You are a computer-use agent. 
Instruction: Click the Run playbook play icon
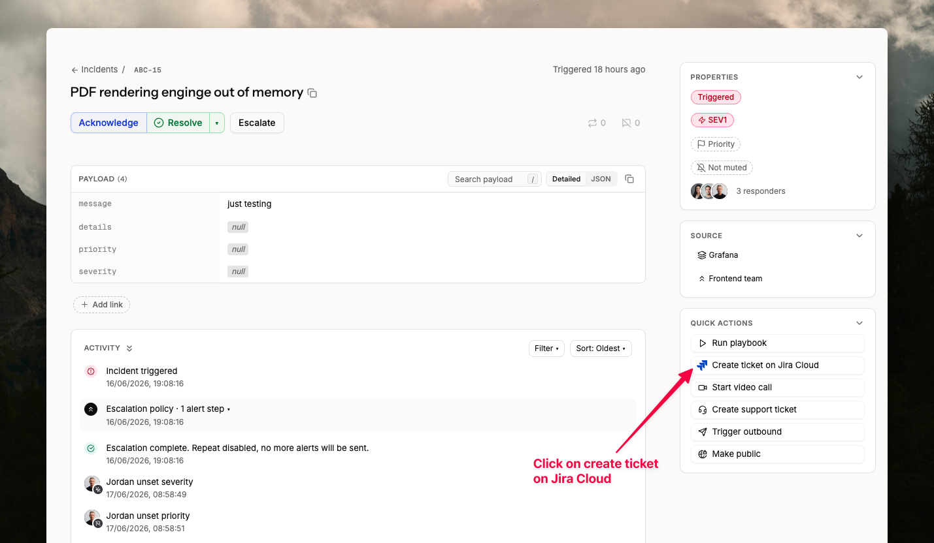(703, 343)
